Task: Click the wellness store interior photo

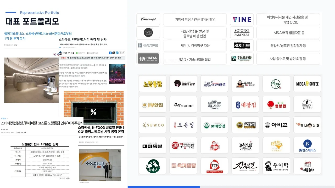Action: (x=31, y=80)
